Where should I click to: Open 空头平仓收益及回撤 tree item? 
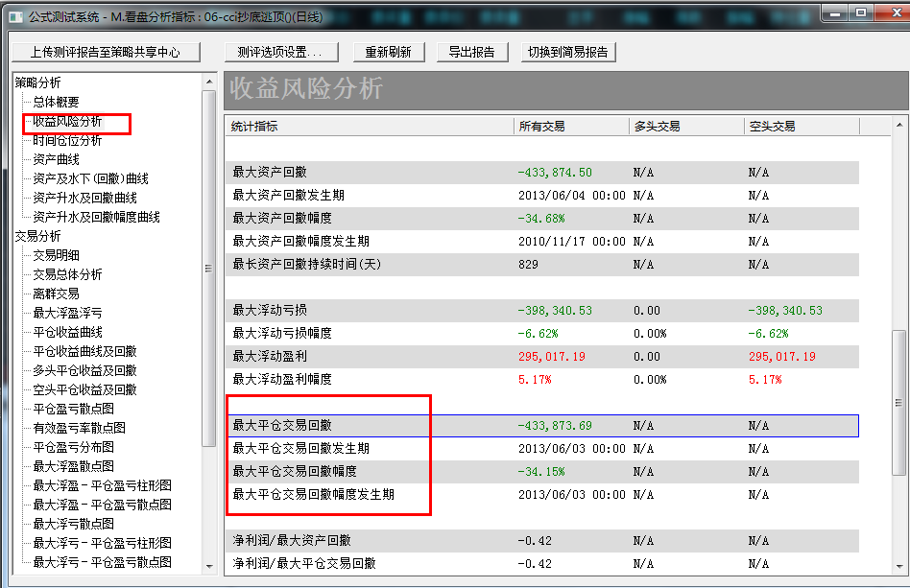click(84, 389)
